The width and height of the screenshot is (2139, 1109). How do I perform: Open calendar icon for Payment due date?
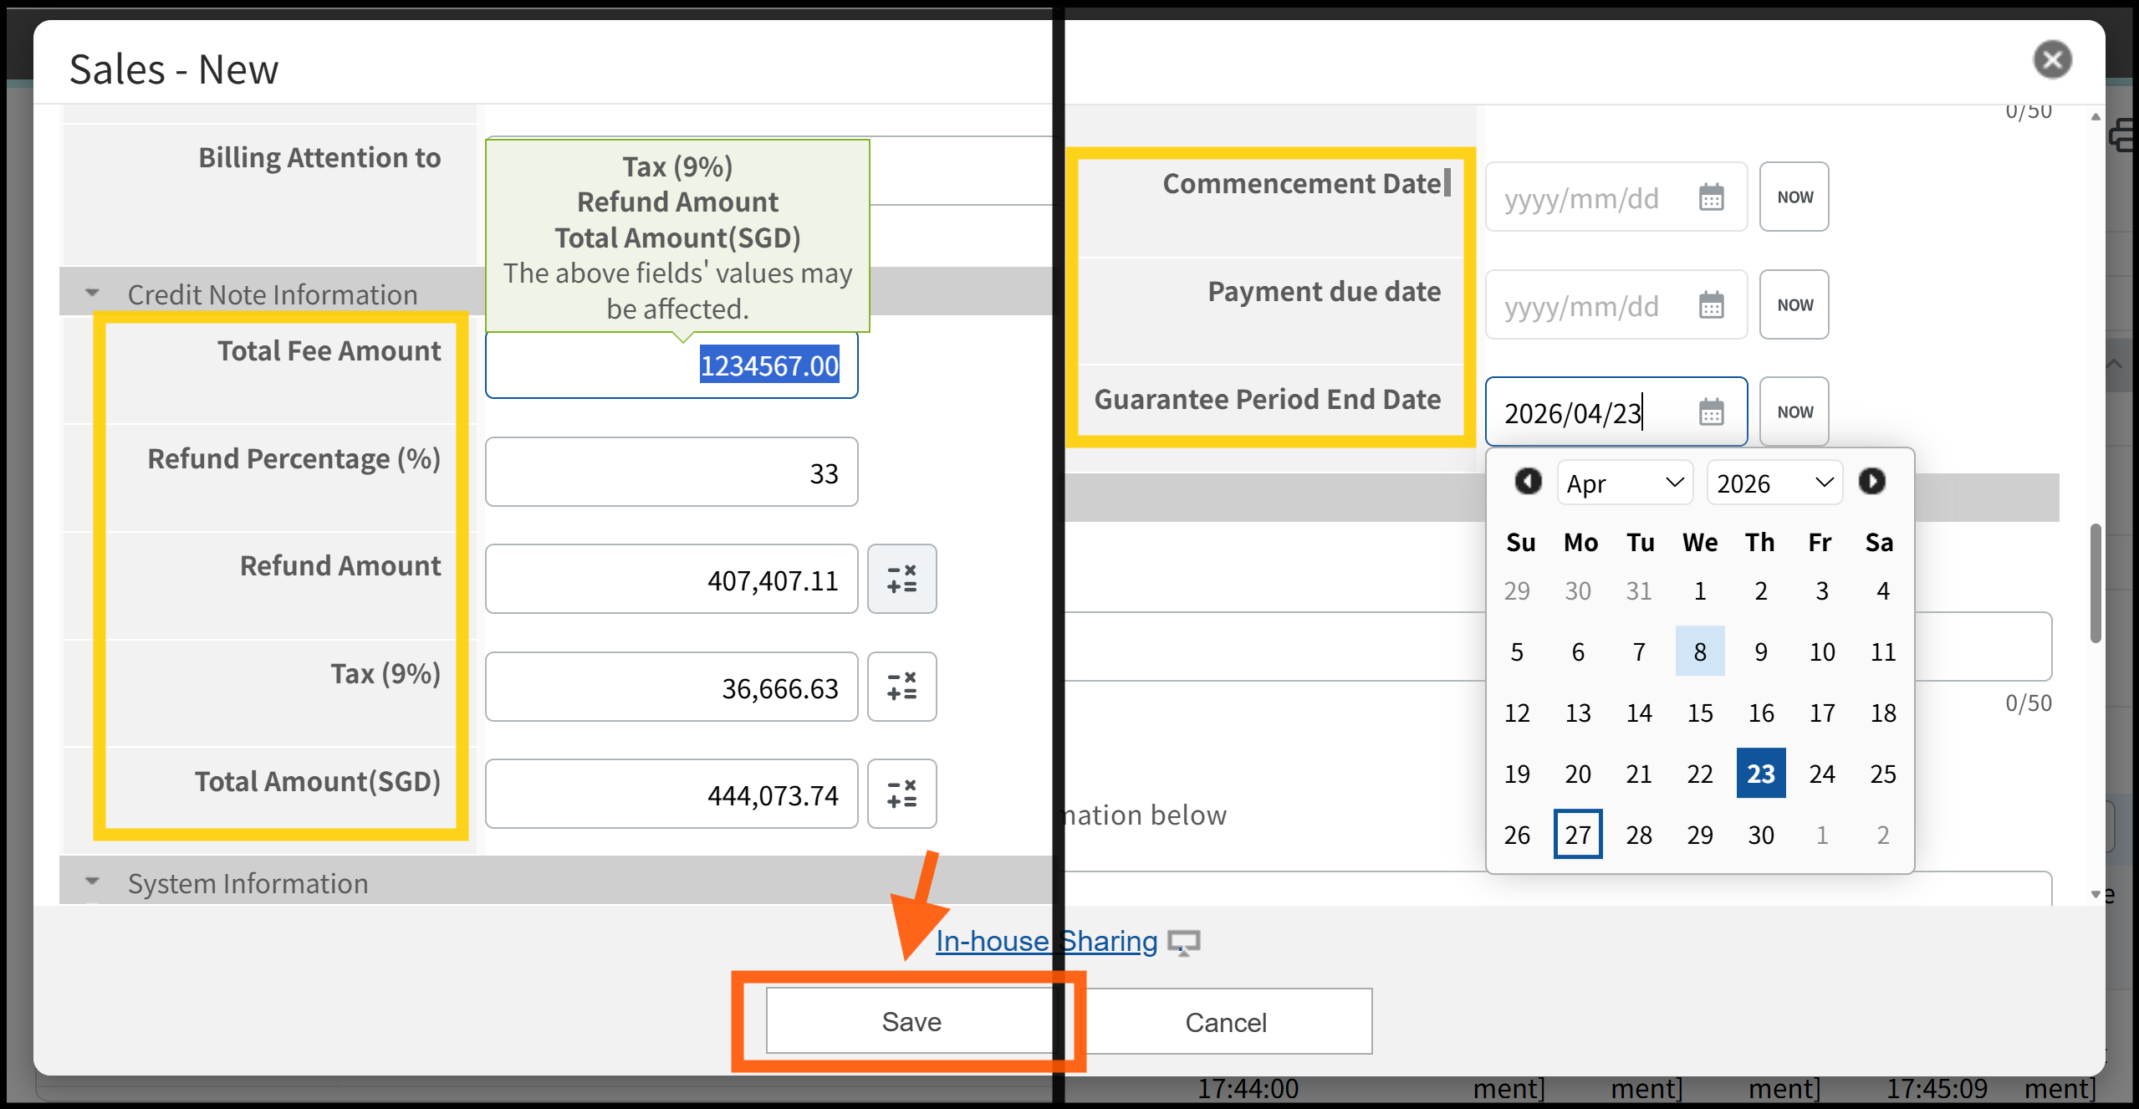pyautogui.click(x=1711, y=305)
